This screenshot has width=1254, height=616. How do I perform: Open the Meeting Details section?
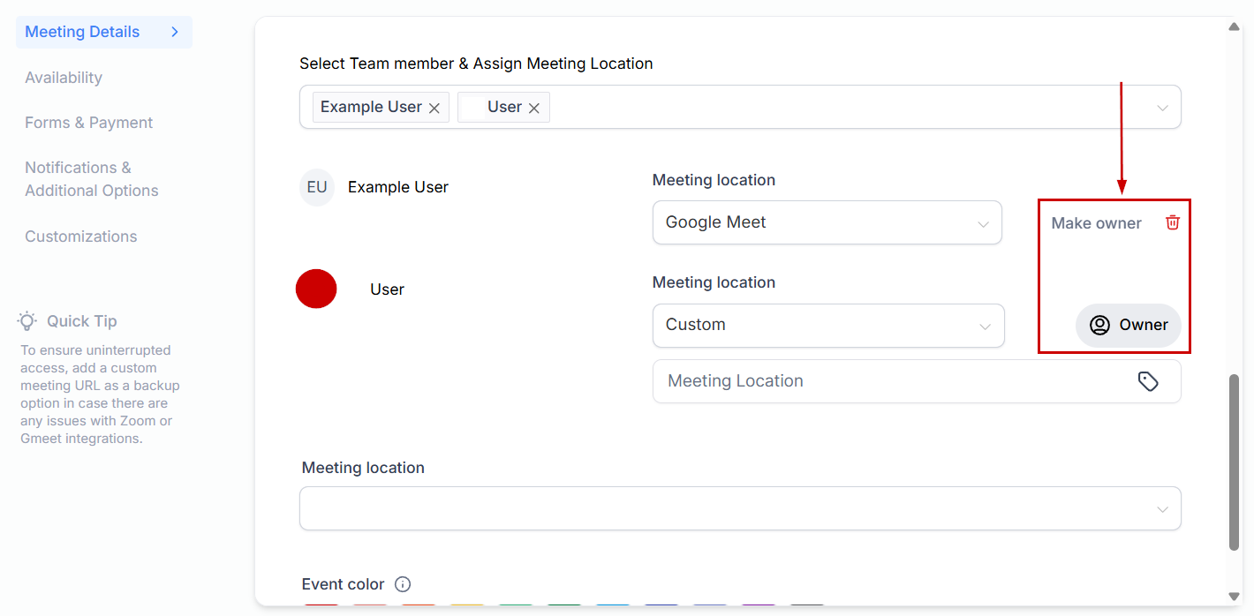pos(103,32)
